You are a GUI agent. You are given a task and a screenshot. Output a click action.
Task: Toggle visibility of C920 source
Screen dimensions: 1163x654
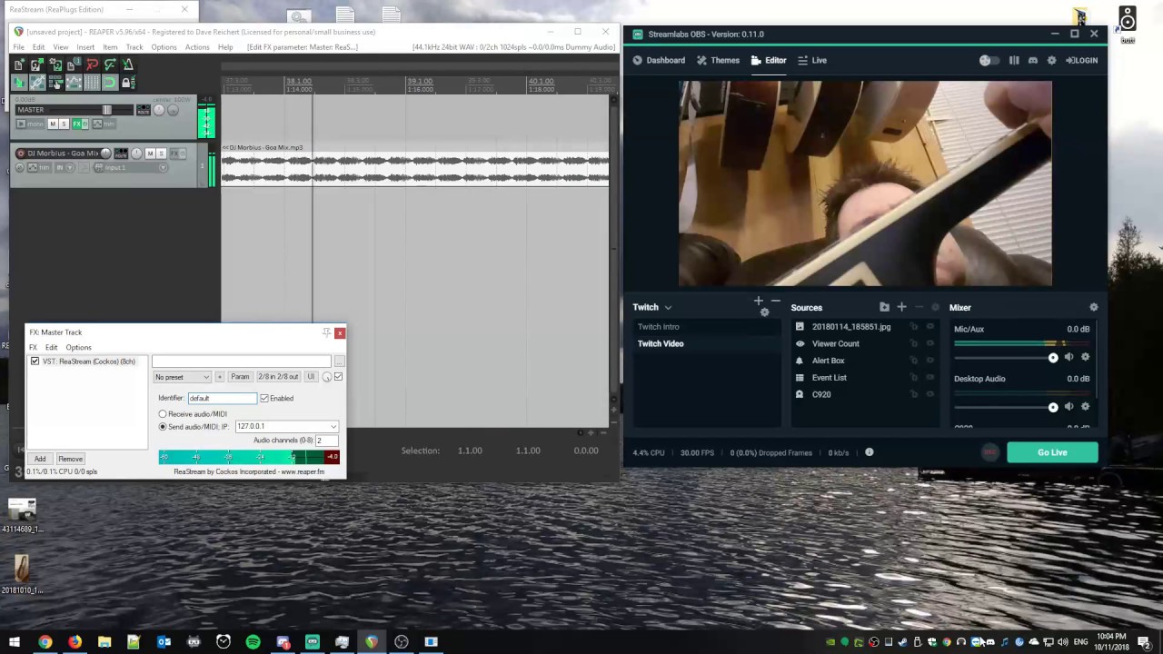pos(930,394)
